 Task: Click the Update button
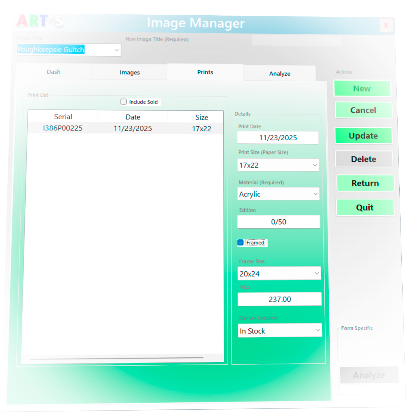coord(363,136)
